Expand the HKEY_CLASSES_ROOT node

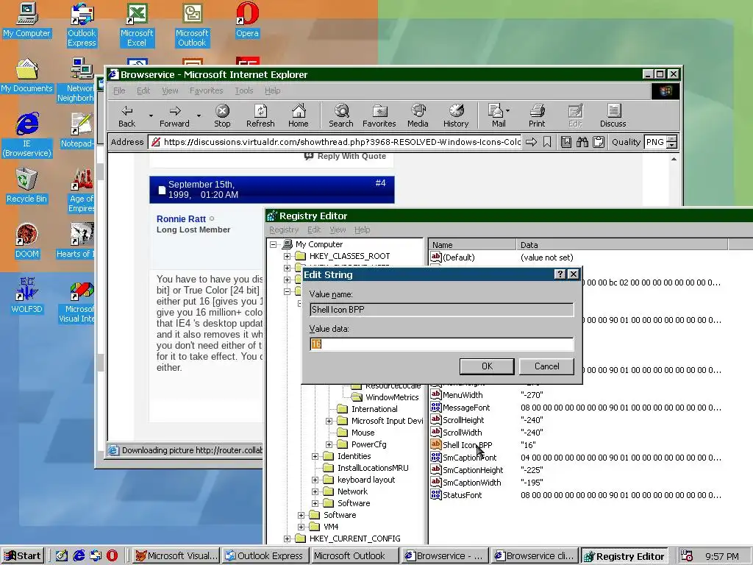[x=288, y=256]
